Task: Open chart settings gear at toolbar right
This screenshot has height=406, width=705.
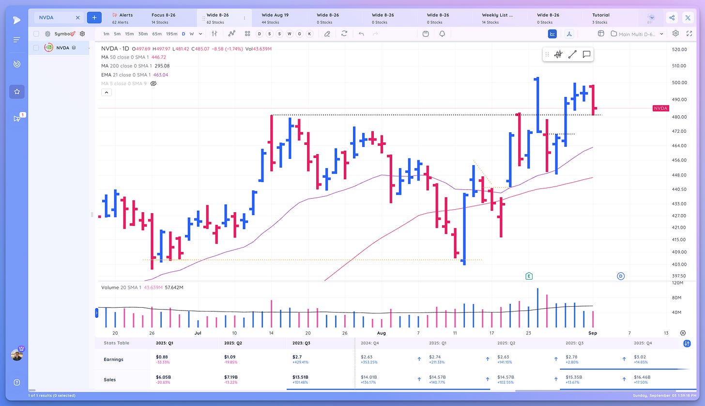Action: pyautogui.click(x=675, y=33)
